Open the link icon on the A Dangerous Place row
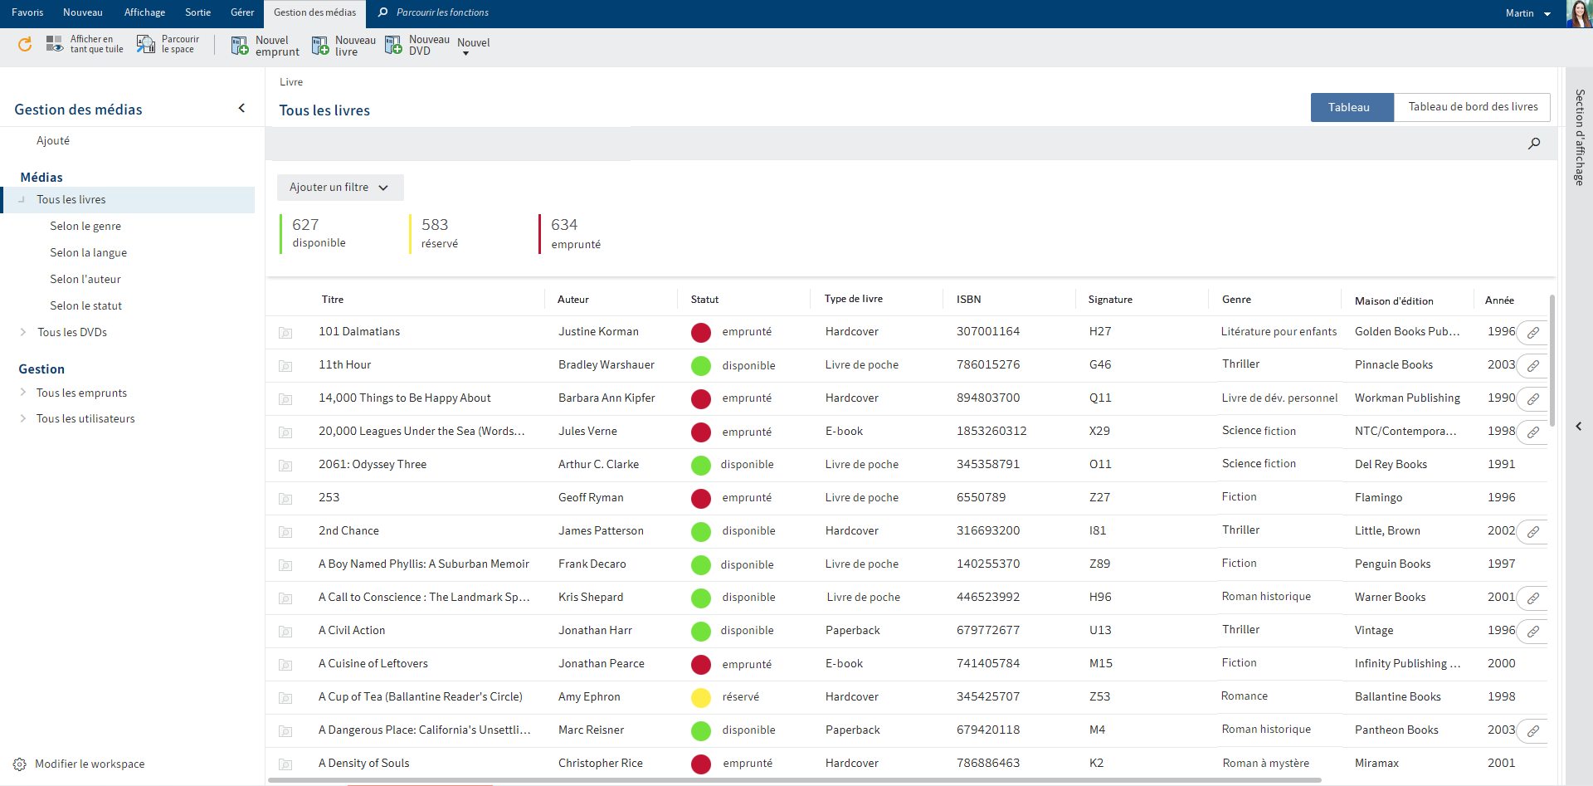The height and width of the screenshot is (786, 1593). [1533, 730]
